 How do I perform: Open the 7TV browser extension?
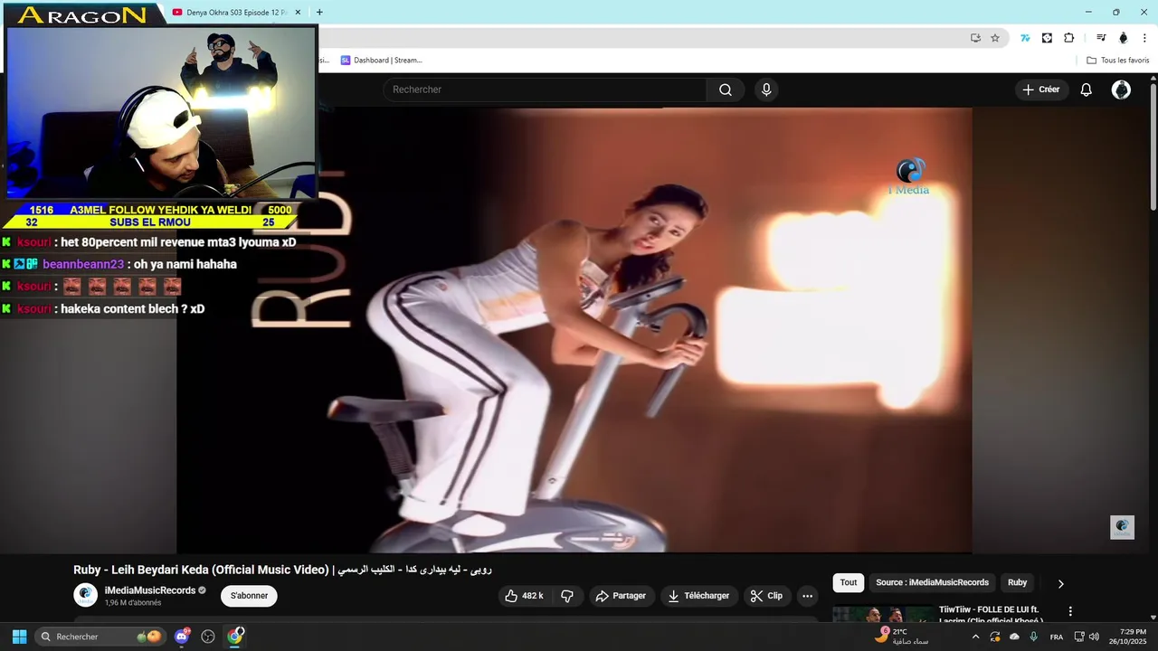1025,38
